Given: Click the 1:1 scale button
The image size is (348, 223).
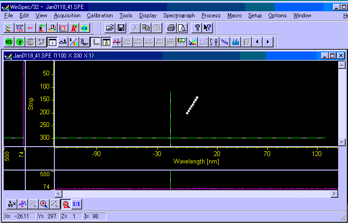Looking at the screenshot, I should 76,204.
